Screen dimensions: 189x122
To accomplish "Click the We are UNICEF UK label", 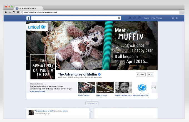I will (141, 95).
